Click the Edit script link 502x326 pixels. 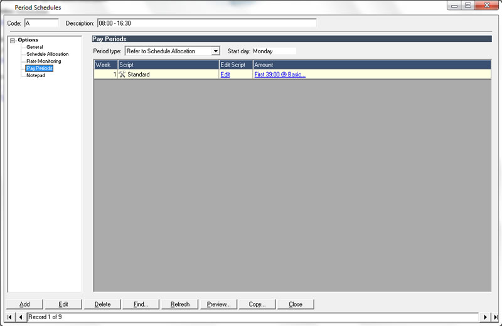coord(225,75)
